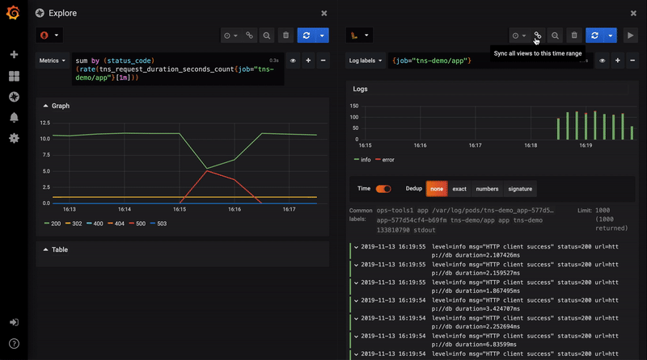Open the Create plus menu in sidebar
The width and height of the screenshot is (647, 360).
[x=14, y=55]
